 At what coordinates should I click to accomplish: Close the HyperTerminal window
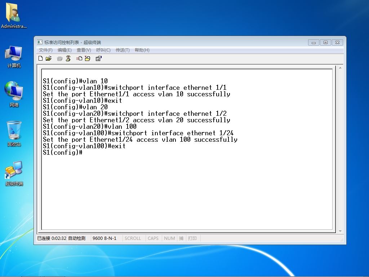pos(337,43)
